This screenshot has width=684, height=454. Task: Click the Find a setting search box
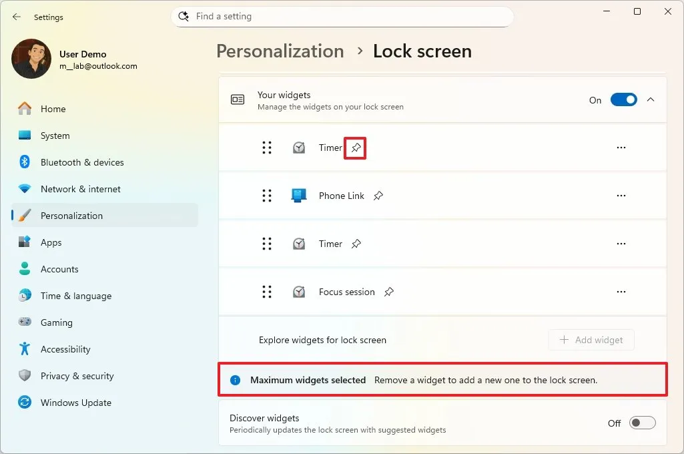pyautogui.click(x=342, y=17)
